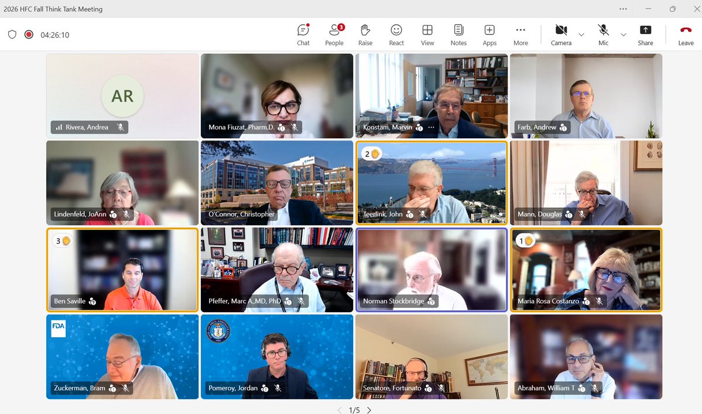Viewport: 702px width, 414px height.
Task: Click the page indicator 1/5
Action: [354, 410]
